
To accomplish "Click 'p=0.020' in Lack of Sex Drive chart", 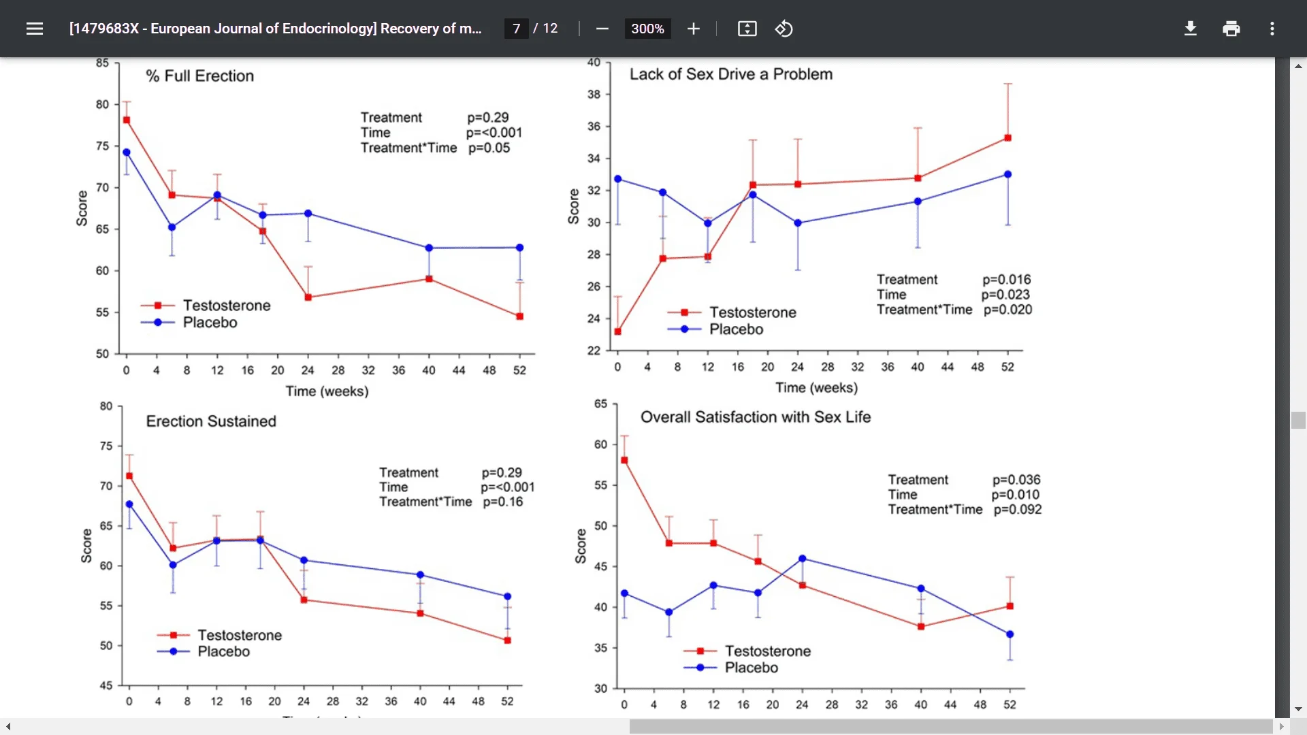I will coord(1007,310).
